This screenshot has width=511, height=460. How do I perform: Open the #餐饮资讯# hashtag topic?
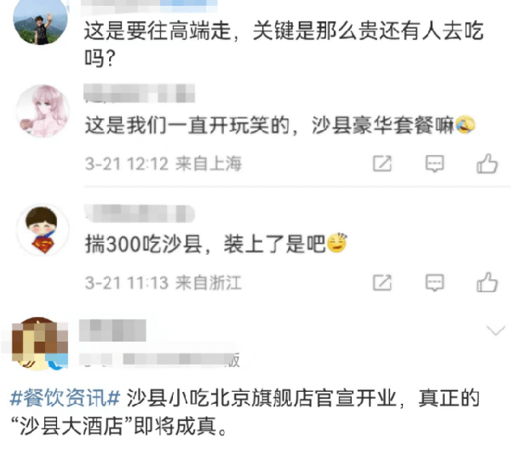[x=66, y=398]
